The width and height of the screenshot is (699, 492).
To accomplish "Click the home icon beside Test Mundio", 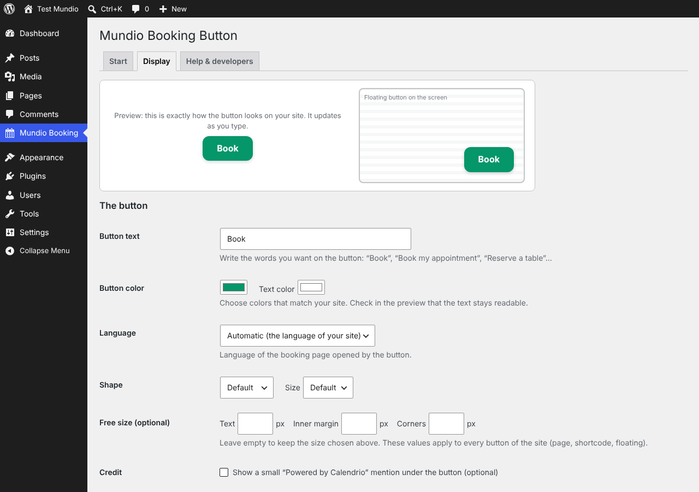I will [28, 9].
